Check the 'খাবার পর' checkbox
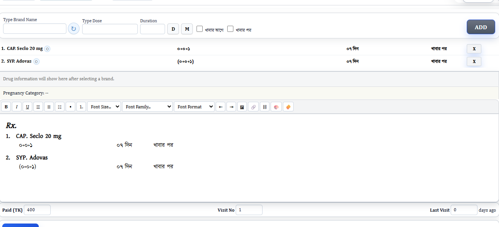 pos(230,29)
